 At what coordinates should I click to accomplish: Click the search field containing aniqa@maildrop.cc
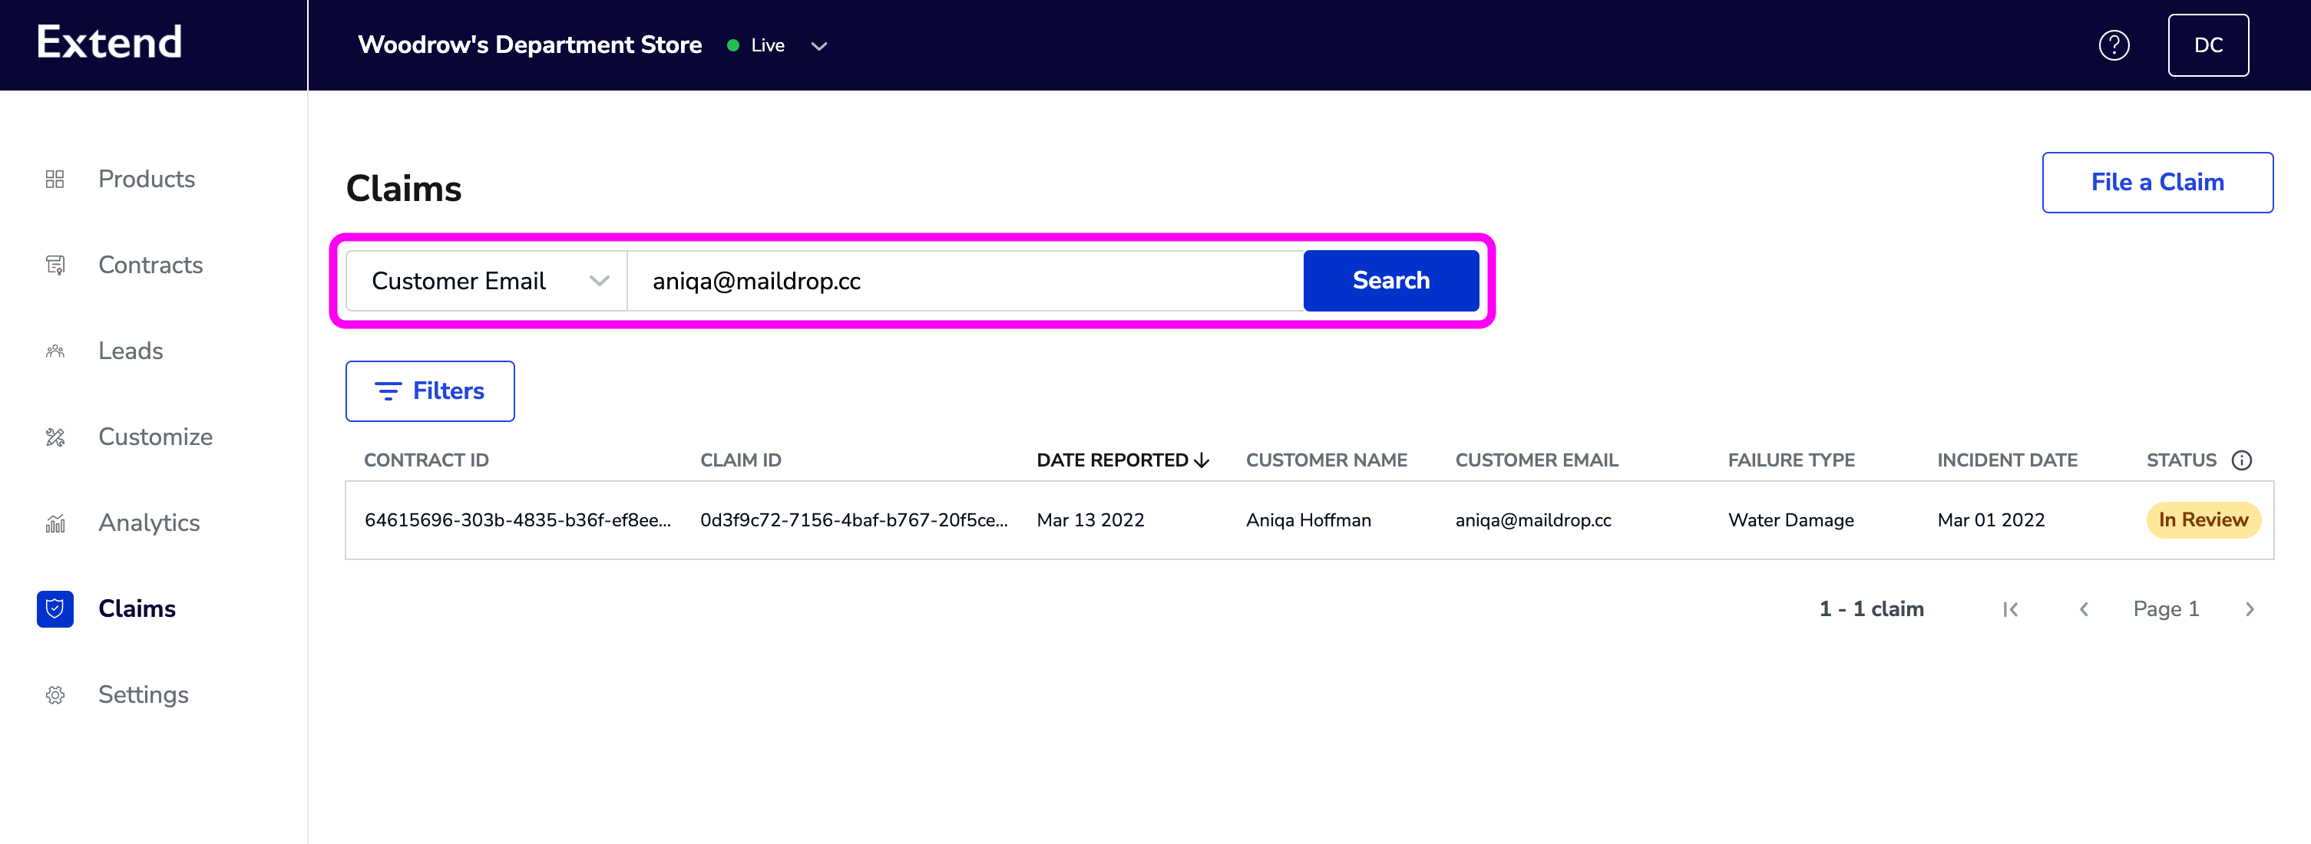tap(964, 281)
